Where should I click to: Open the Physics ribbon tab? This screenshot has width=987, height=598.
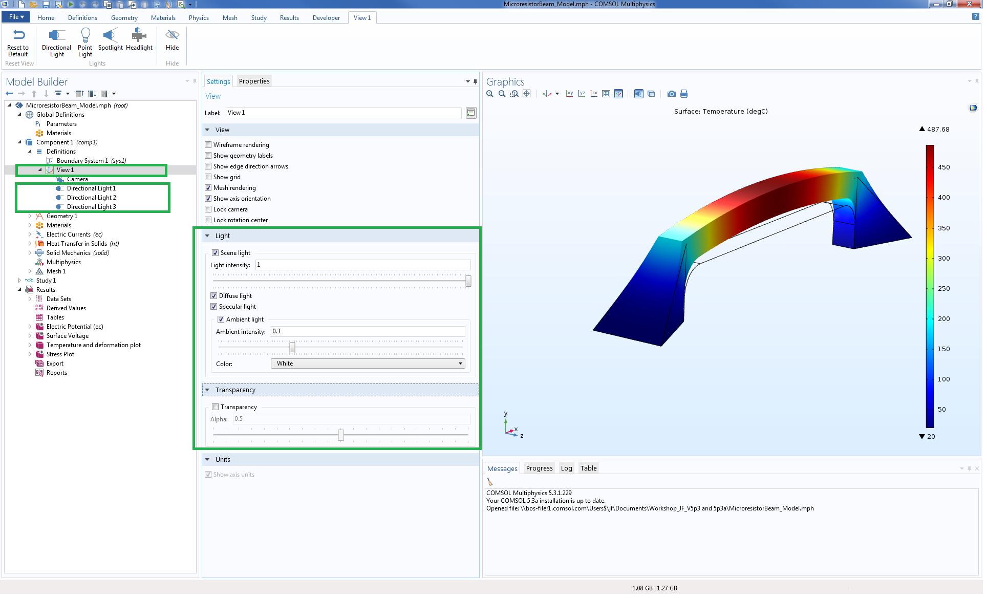pos(199,18)
